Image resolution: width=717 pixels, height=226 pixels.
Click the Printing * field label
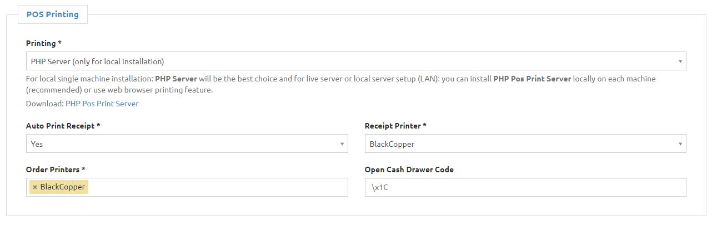pos(44,43)
